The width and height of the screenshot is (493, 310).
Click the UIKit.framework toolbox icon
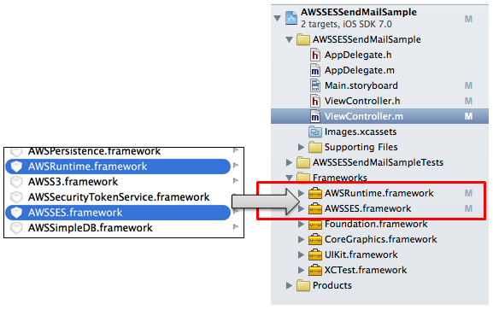315,255
